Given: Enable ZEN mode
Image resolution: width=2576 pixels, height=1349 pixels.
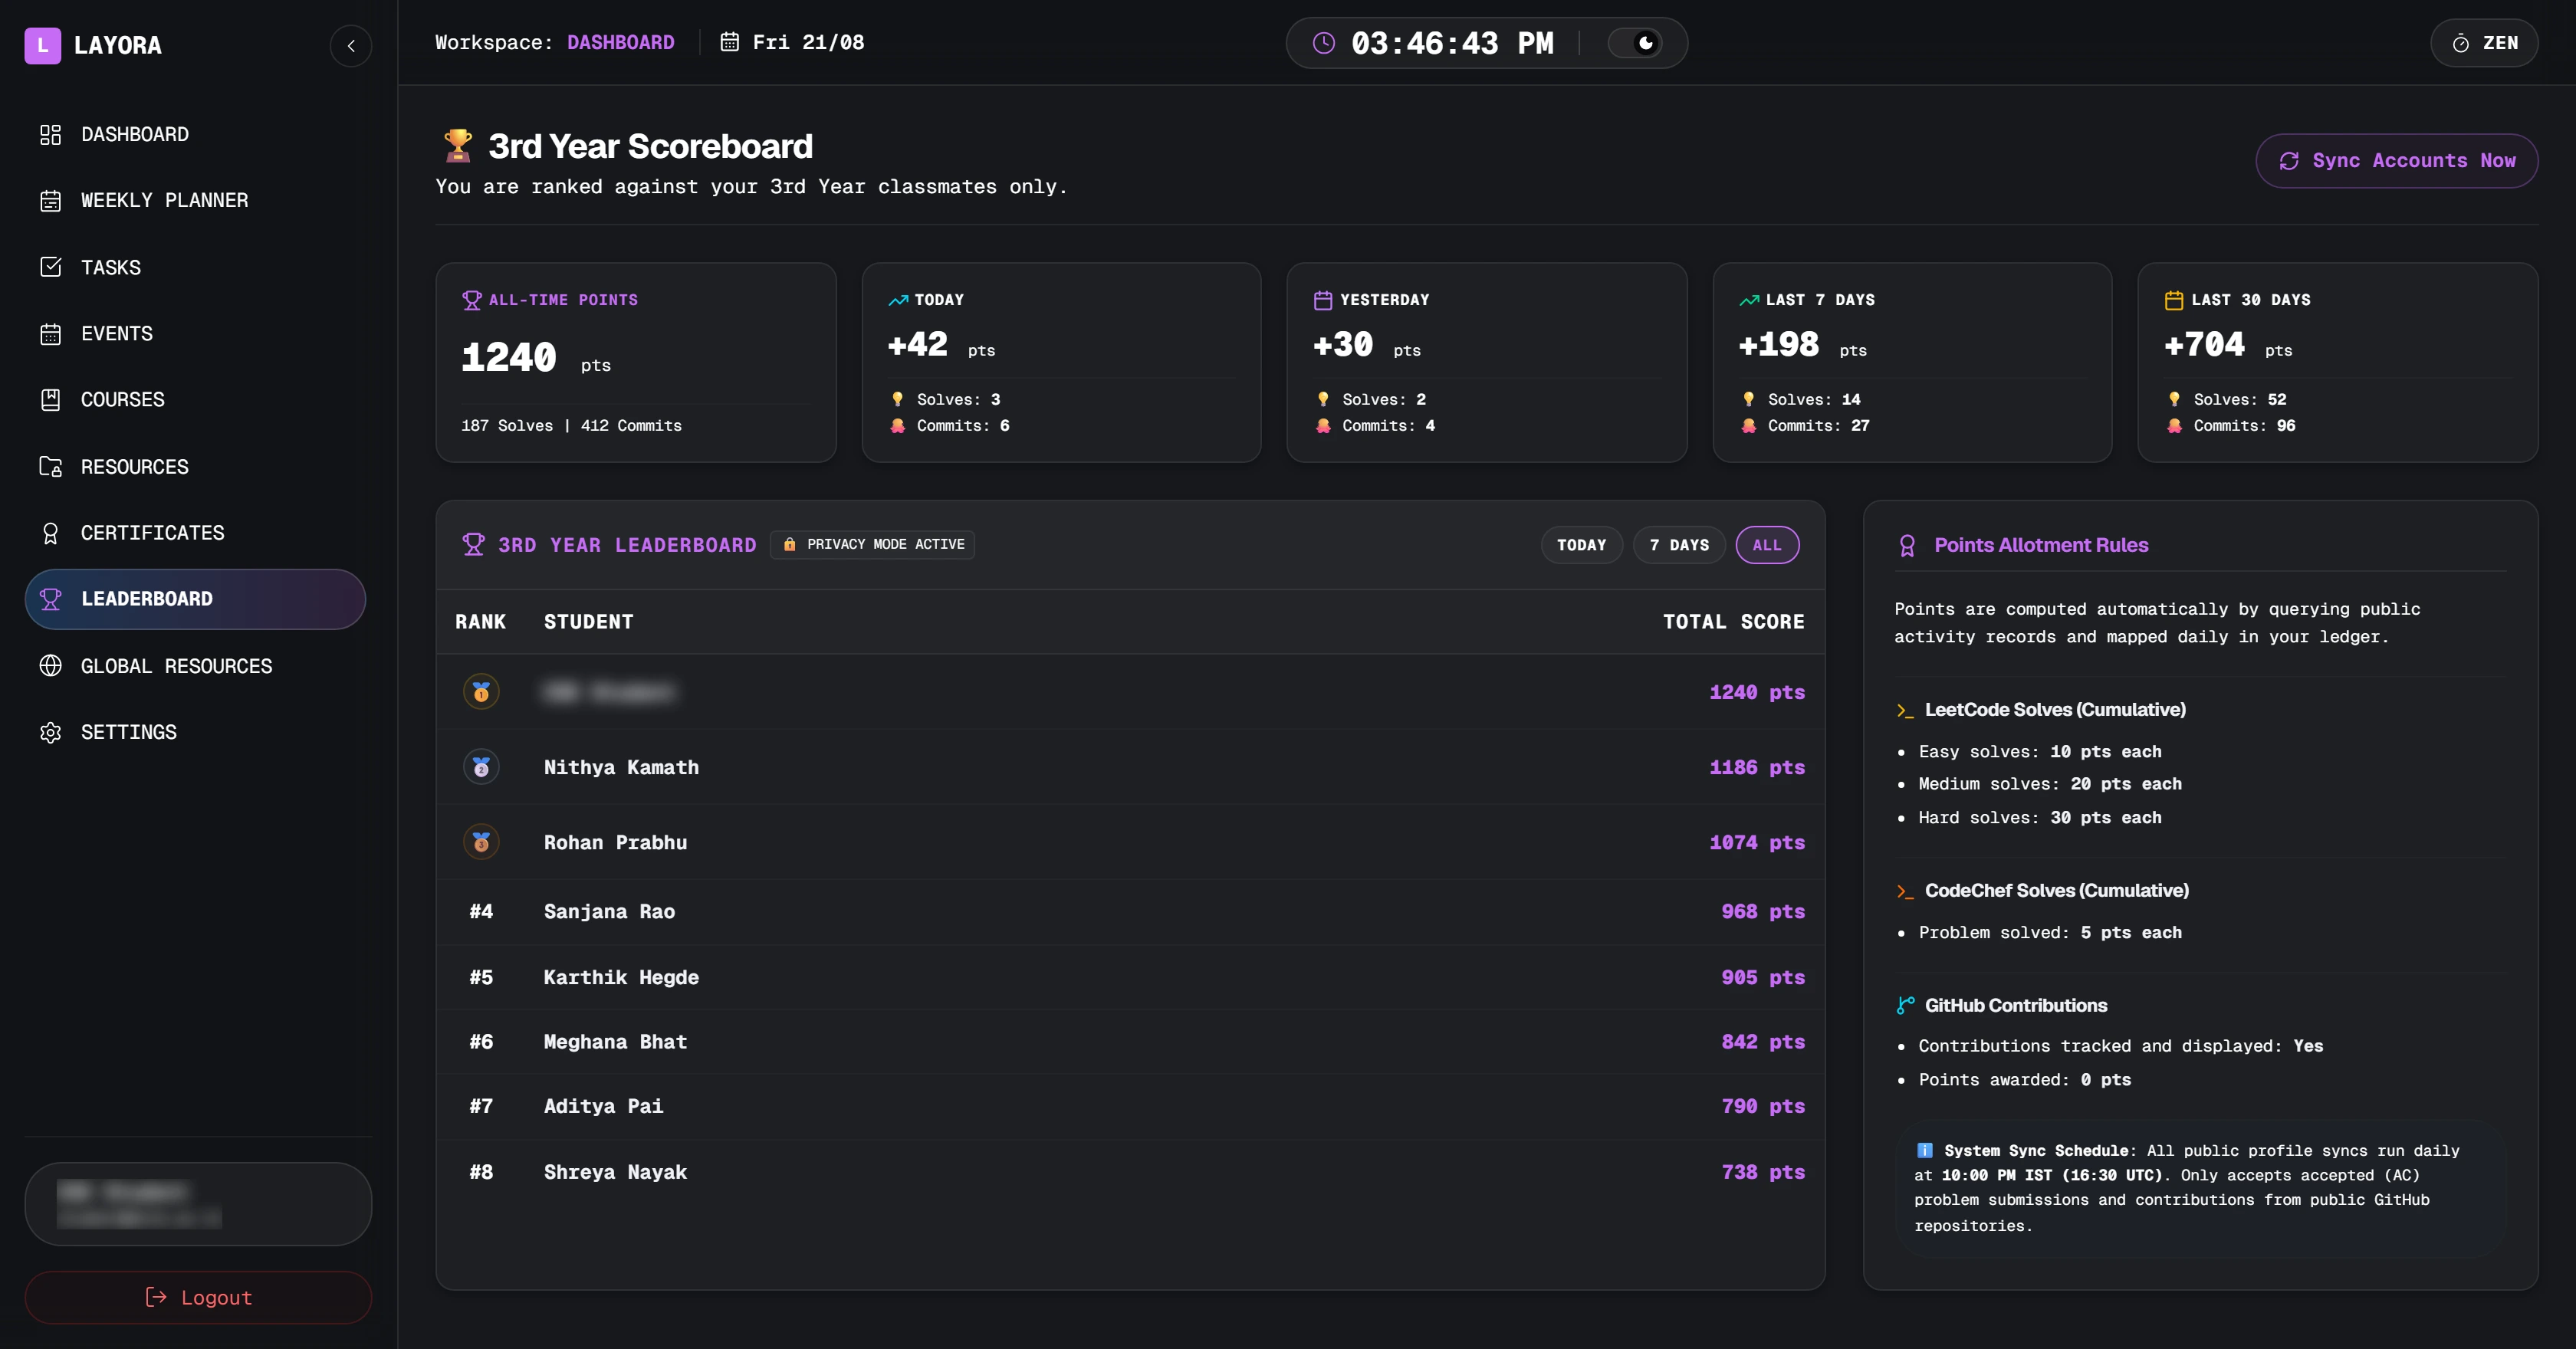Looking at the screenshot, I should 2484,43.
